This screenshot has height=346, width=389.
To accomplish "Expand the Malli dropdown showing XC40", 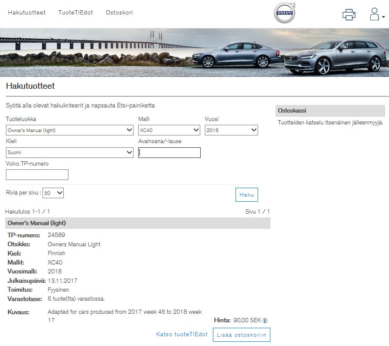I will (169, 130).
